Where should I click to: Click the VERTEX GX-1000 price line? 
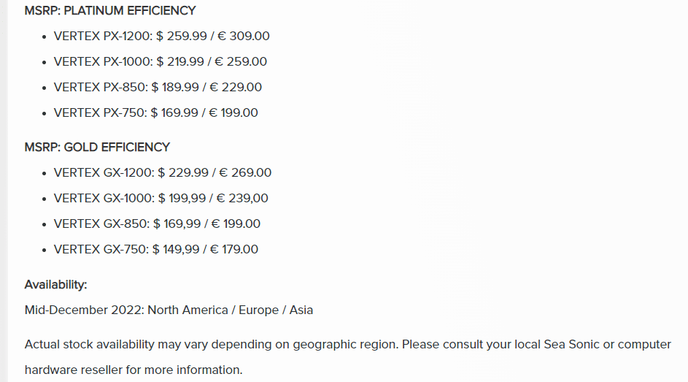click(x=161, y=198)
